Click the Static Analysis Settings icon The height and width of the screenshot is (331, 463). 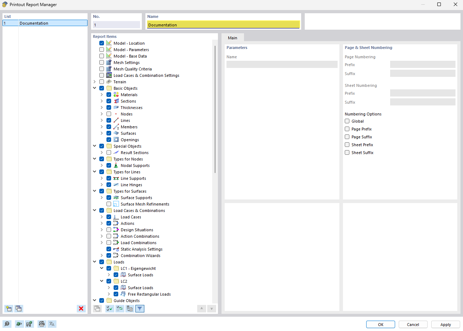pyautogui.click(x=116, y=249)
